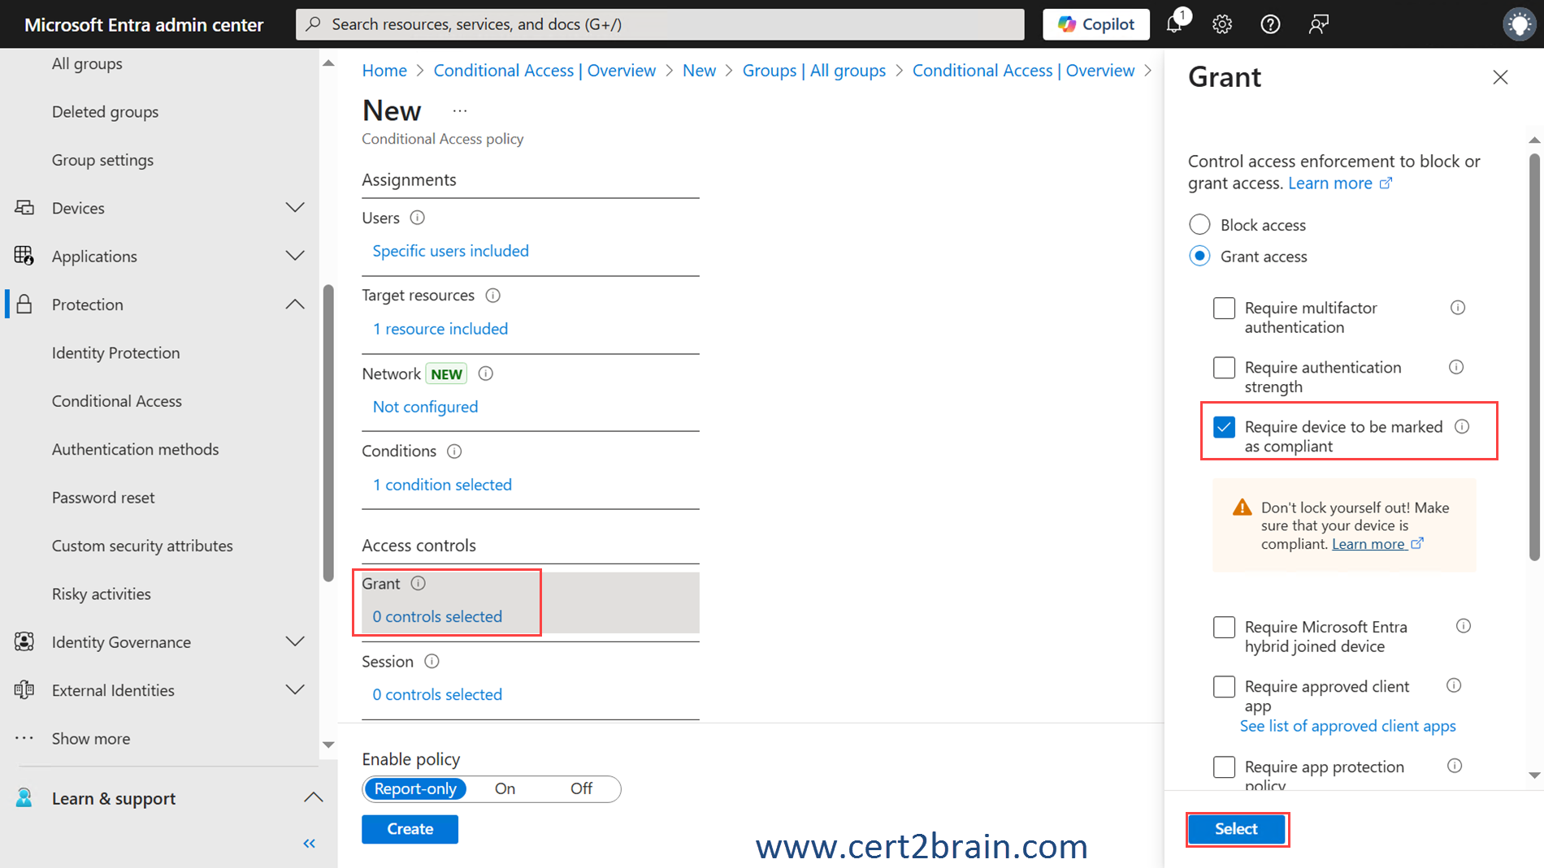Check Require app protection policy
Image resolution: width=1544 pixels, height=868 pixels.
(x=1224, y=767)
